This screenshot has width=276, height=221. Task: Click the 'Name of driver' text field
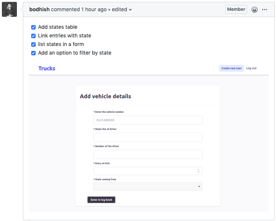(148, 137)
